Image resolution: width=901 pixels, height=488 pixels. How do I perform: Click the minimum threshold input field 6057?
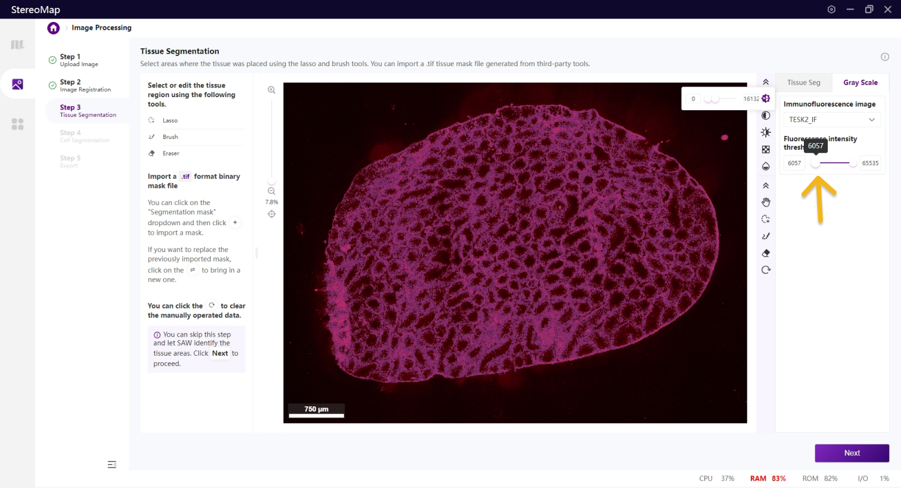click(x=794, y=163)
